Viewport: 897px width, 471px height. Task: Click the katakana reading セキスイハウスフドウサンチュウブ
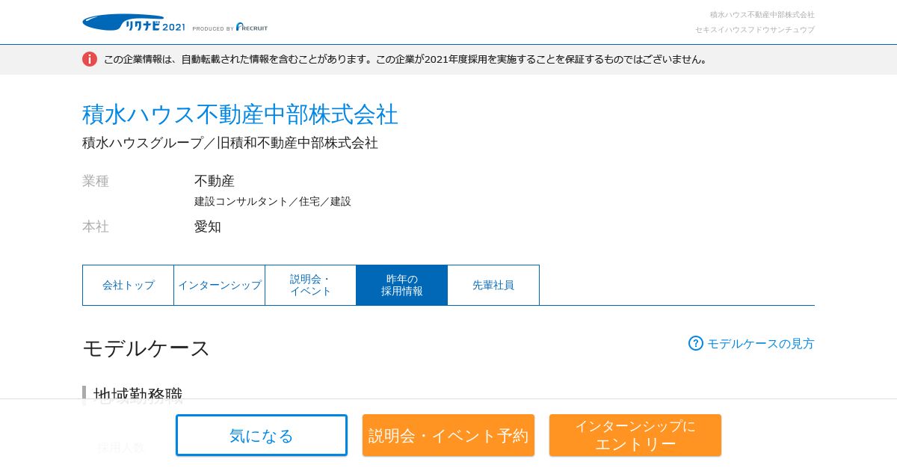click(x=755, y=30)
